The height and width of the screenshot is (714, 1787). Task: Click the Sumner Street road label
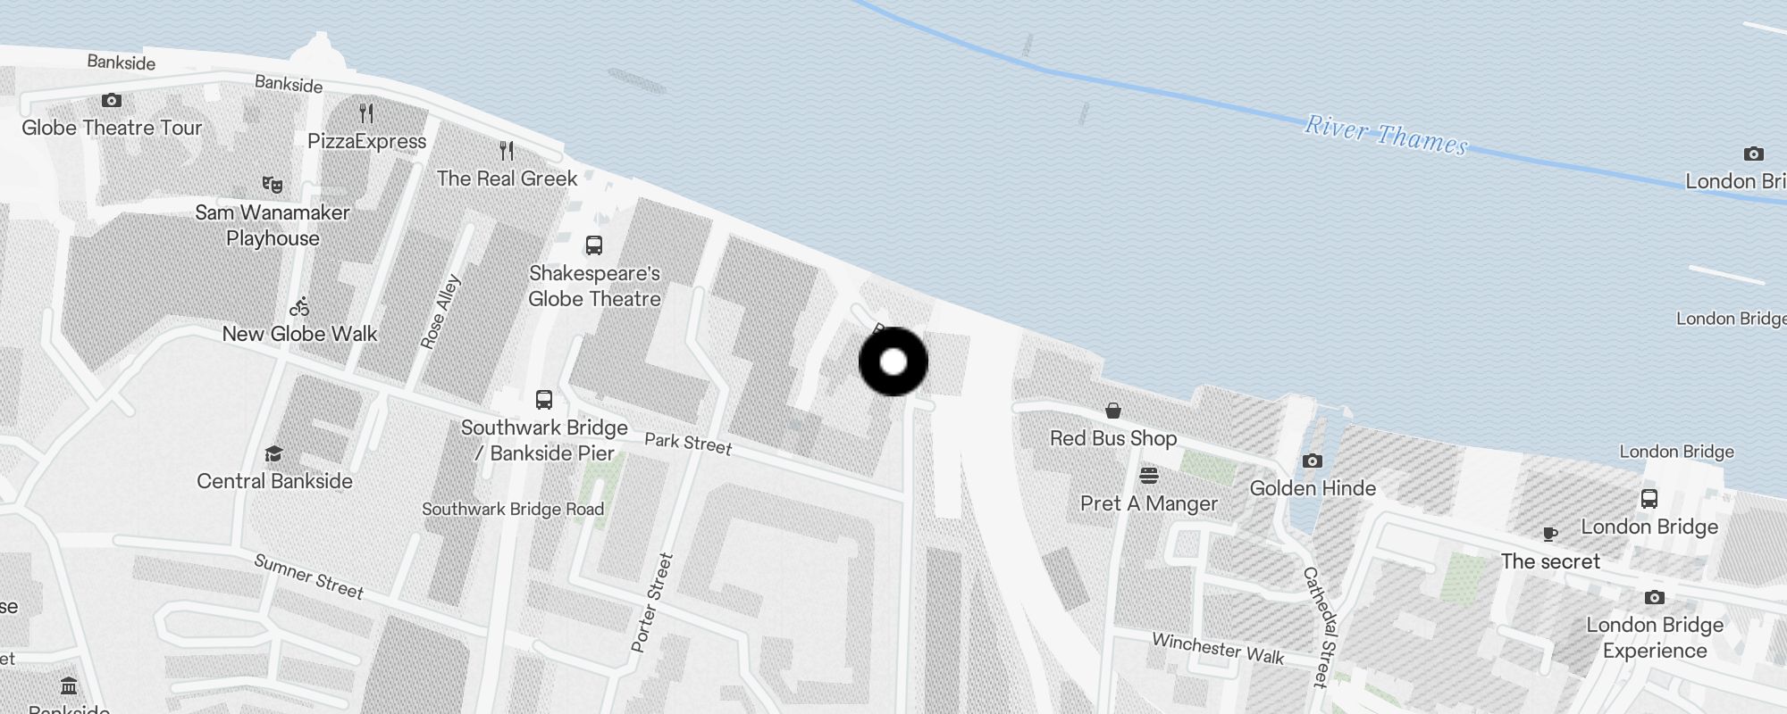308,577
